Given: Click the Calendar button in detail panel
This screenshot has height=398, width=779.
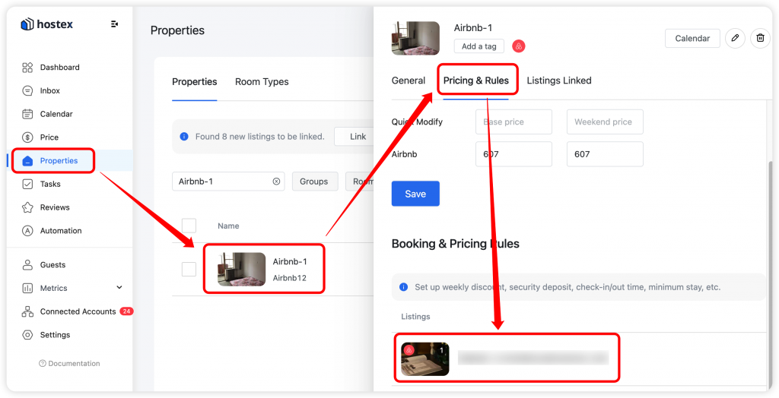Looking at the screenshot, I should 692,38.
